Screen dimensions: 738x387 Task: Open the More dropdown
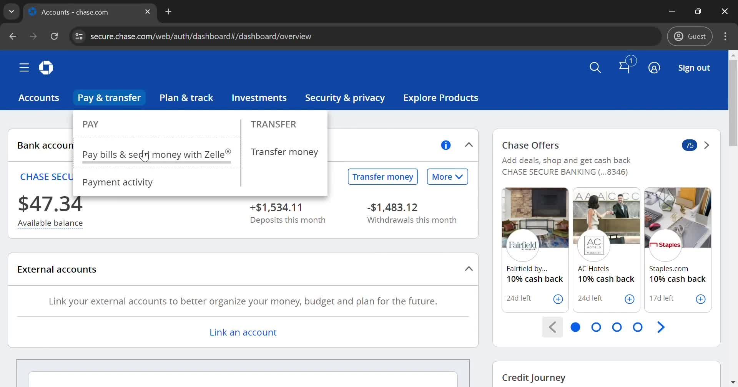coord(447,177)
